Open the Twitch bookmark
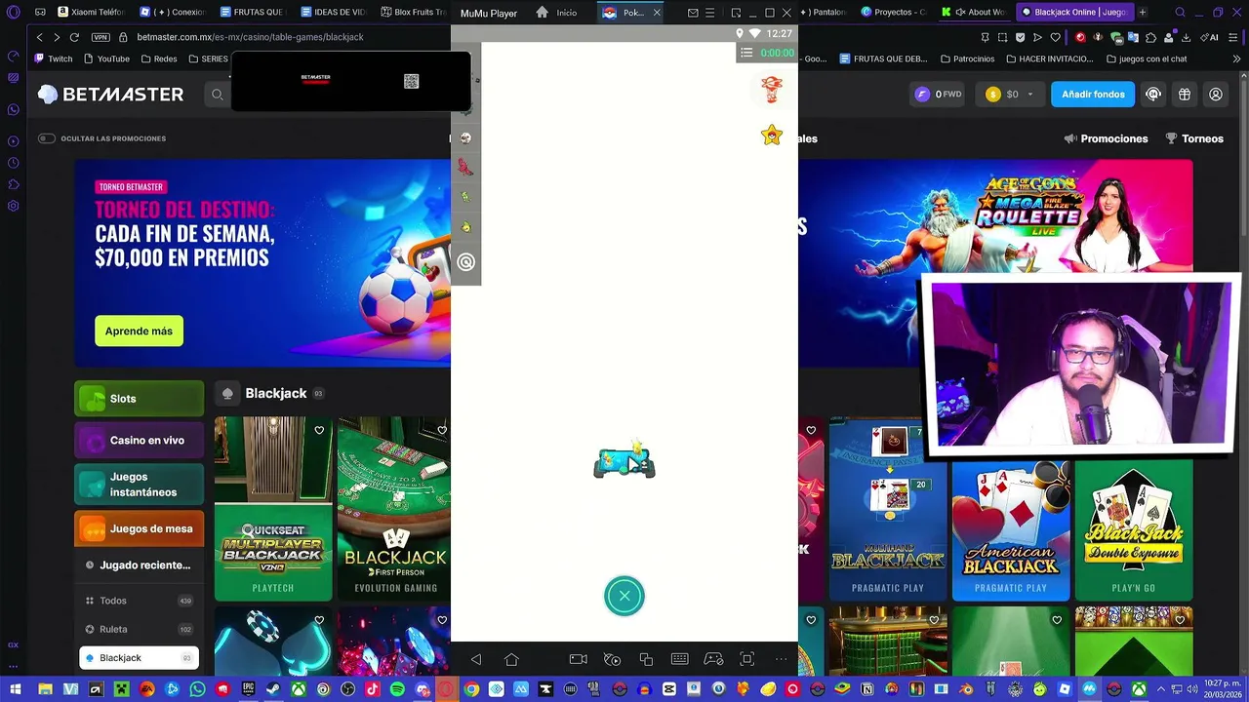 click(54, 58)
